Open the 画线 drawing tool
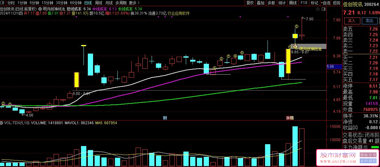380x167 pixels. (293, 3)
